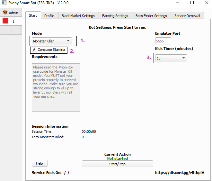Open the Profile tab

click(x=49, y=16)
